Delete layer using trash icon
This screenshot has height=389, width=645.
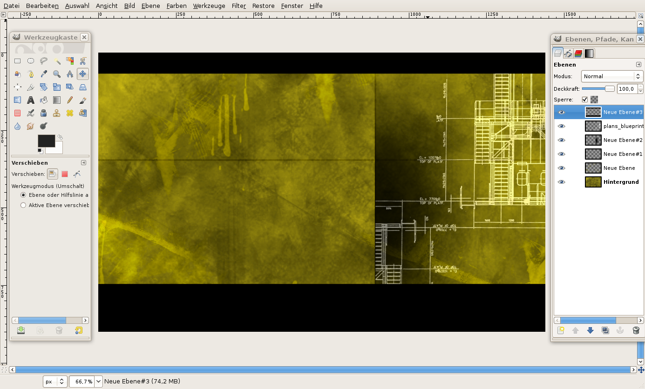[636, 330]
